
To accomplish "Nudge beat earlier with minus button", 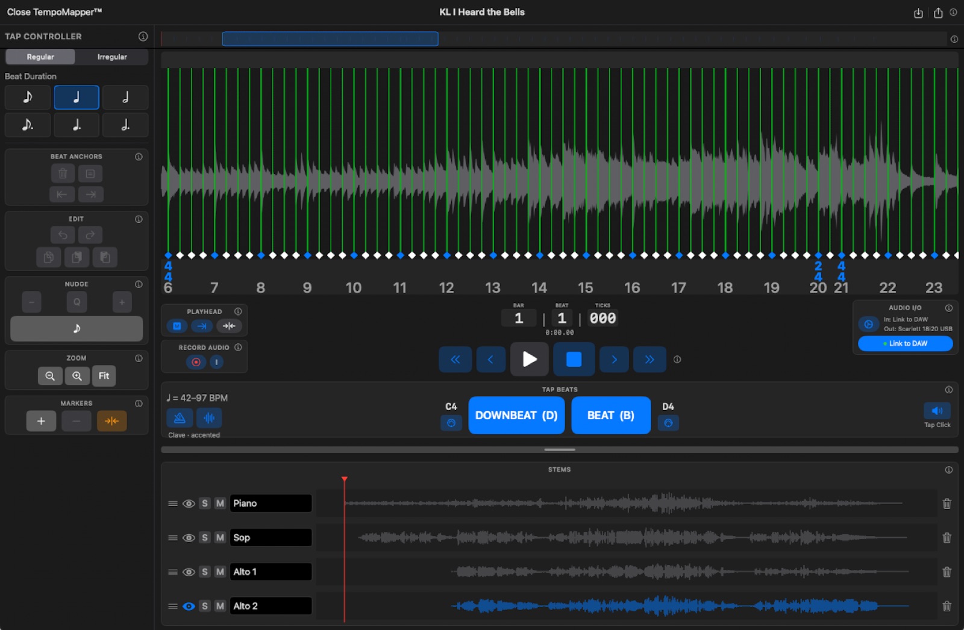I will [x=31, y=302].
